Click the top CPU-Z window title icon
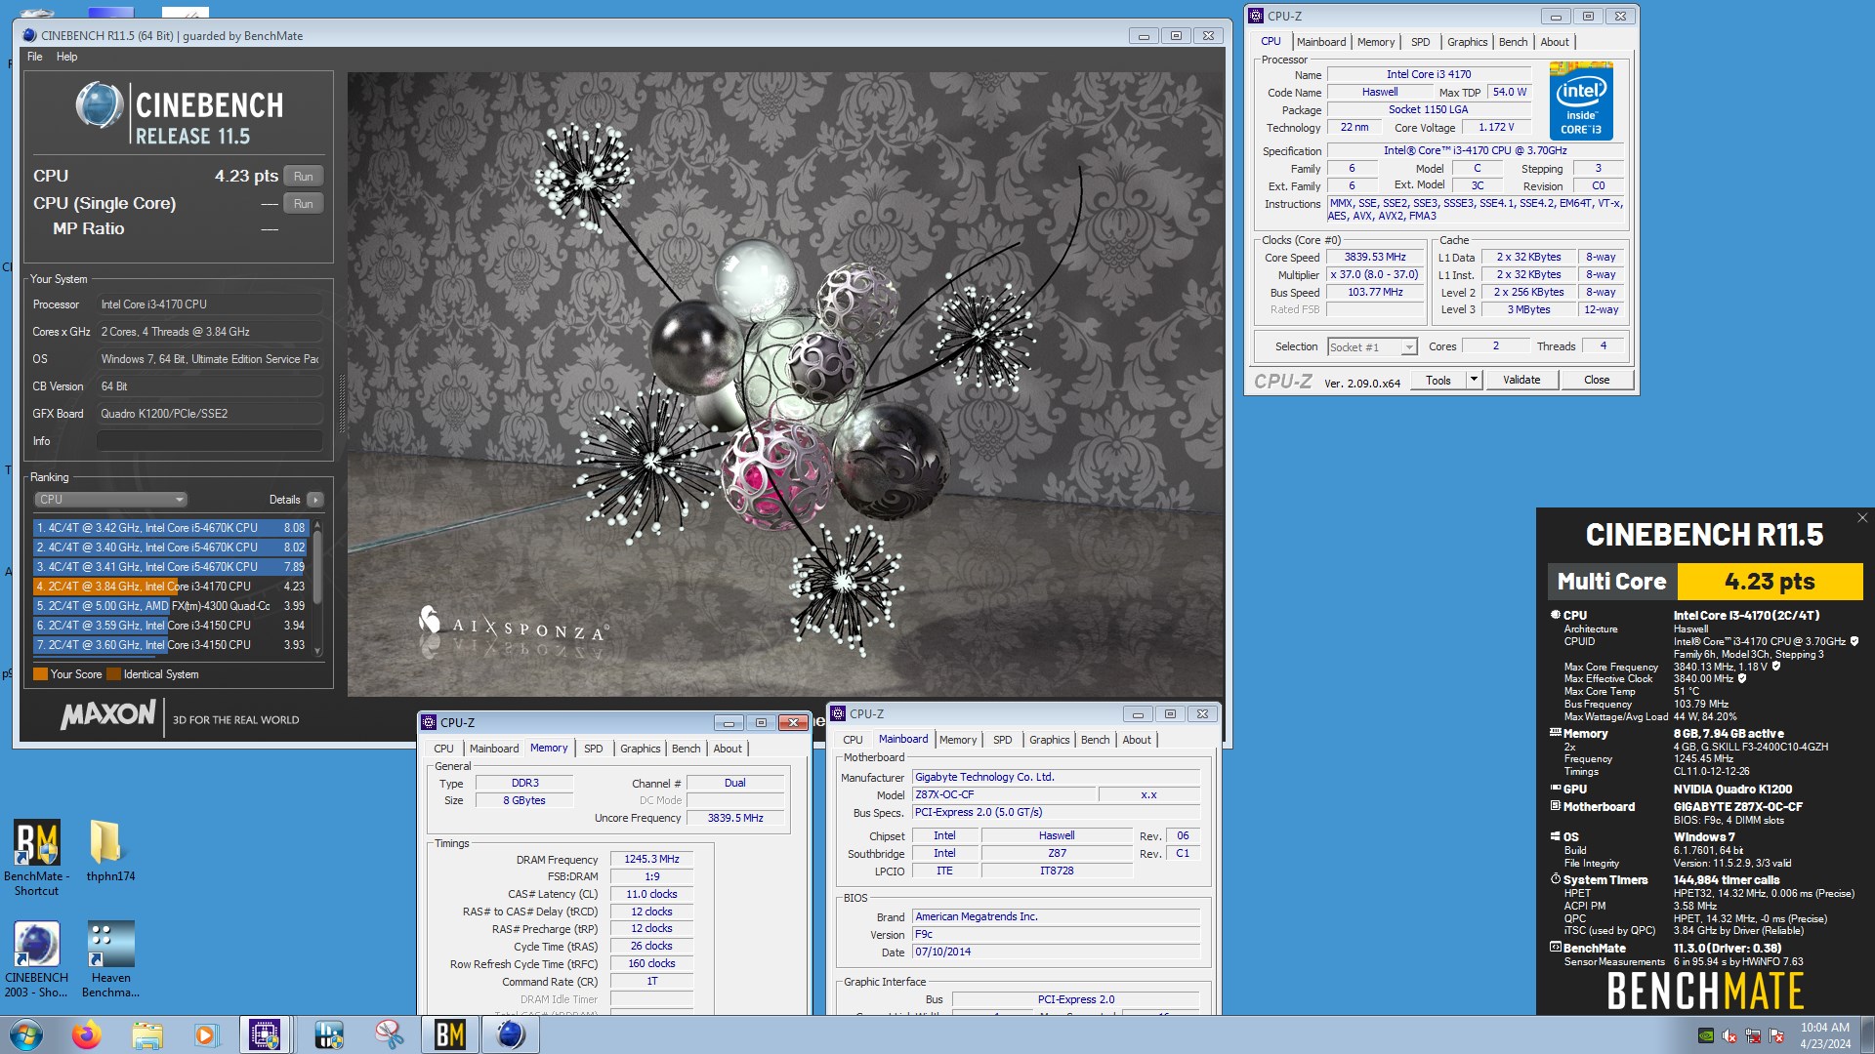Image resolution: width=1875 pixels, height=1054 pixels. click(x=1256, y=16)
